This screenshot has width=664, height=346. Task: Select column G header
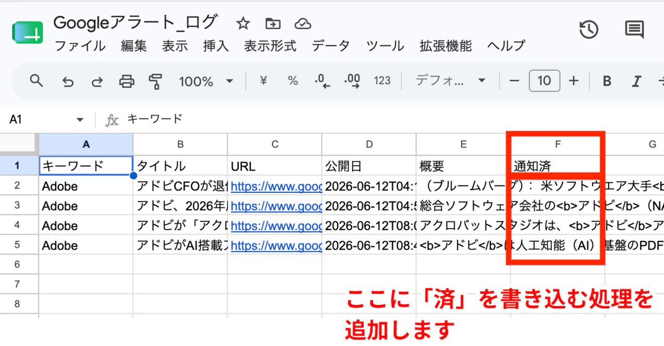click(635, 144)
